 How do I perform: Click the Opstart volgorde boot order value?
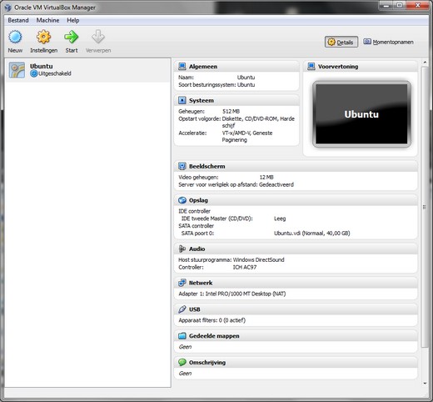tap(258, 122)
